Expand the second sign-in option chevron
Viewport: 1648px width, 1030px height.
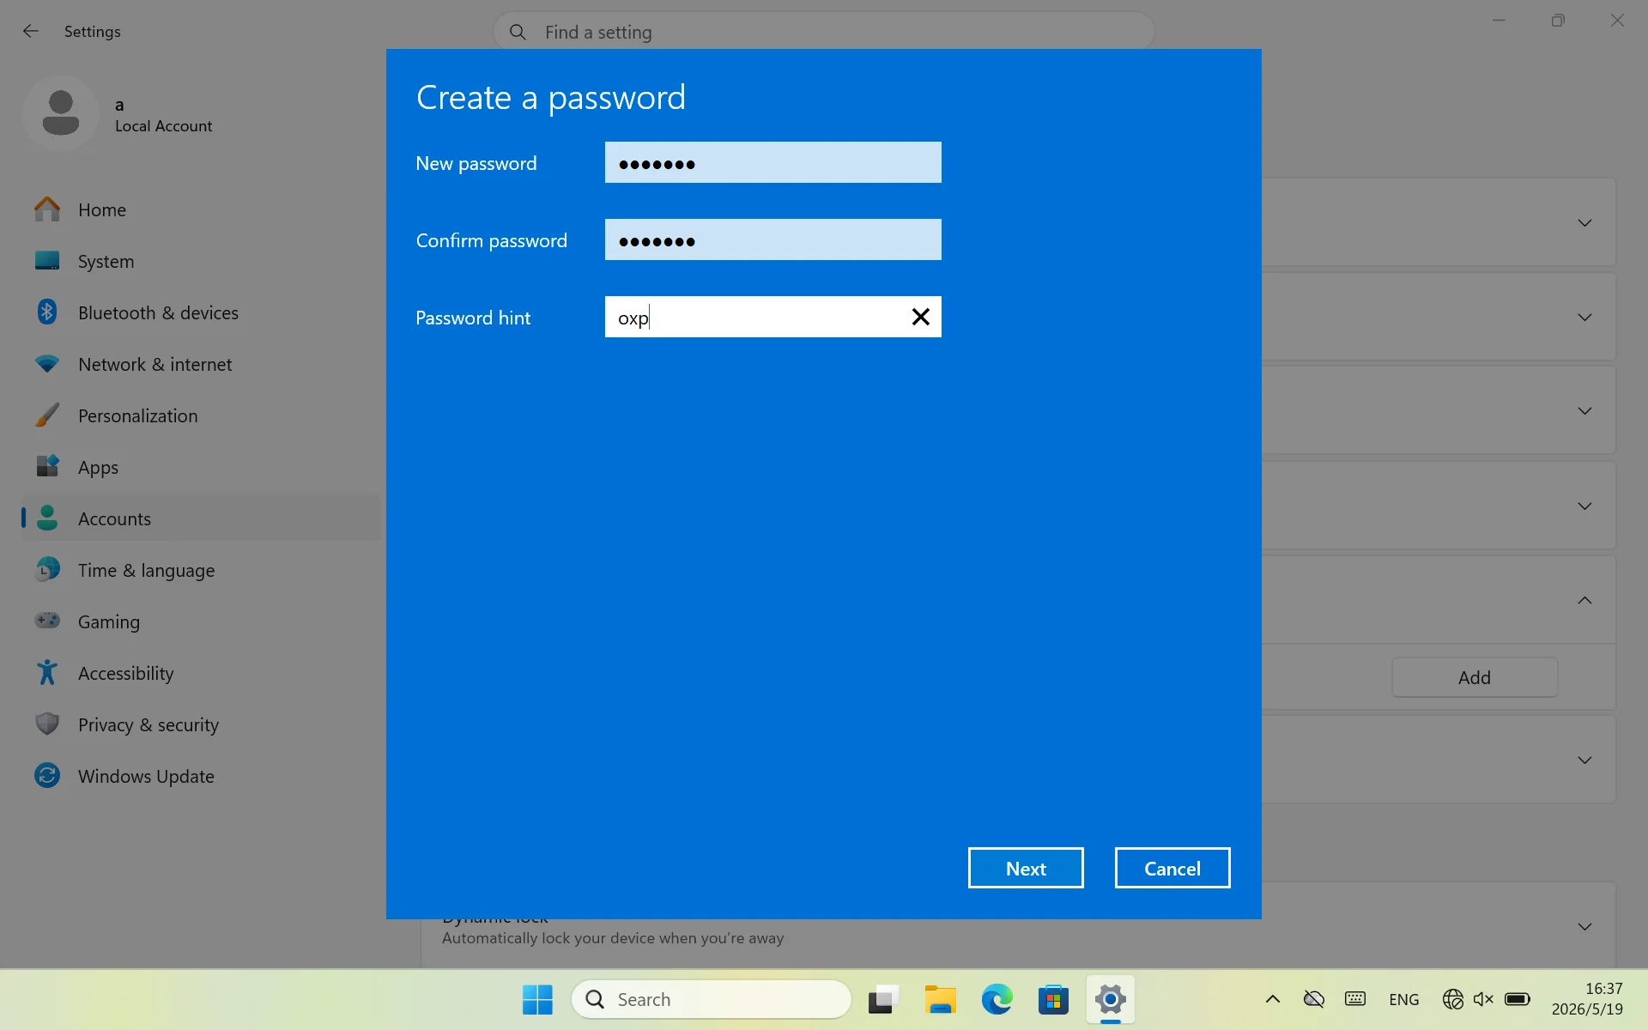[1584, 318]
